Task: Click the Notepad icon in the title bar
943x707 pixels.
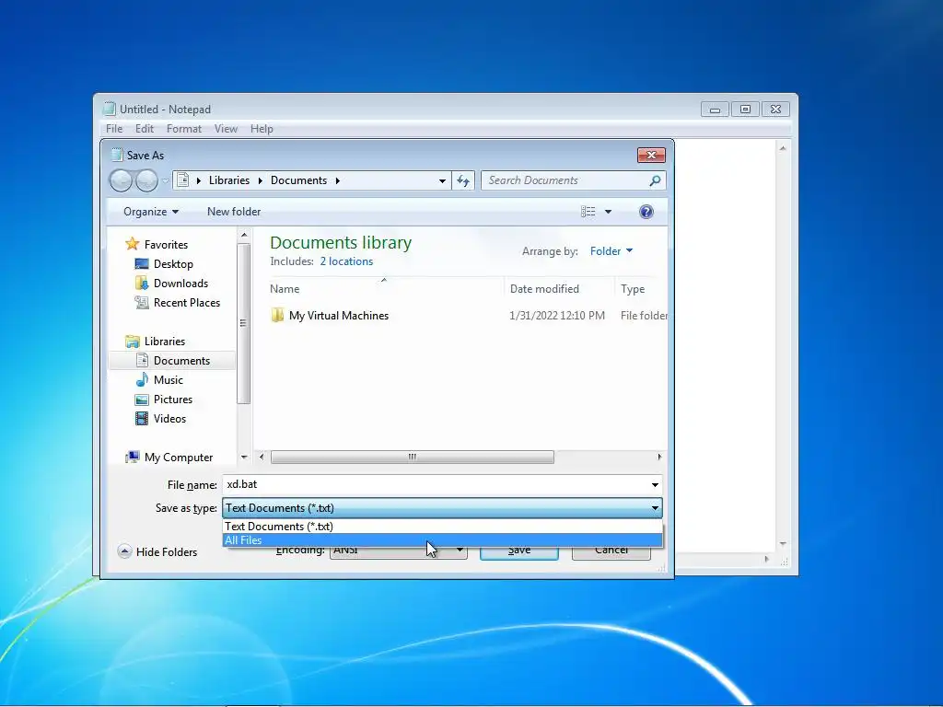Action: tap(109, 109)
